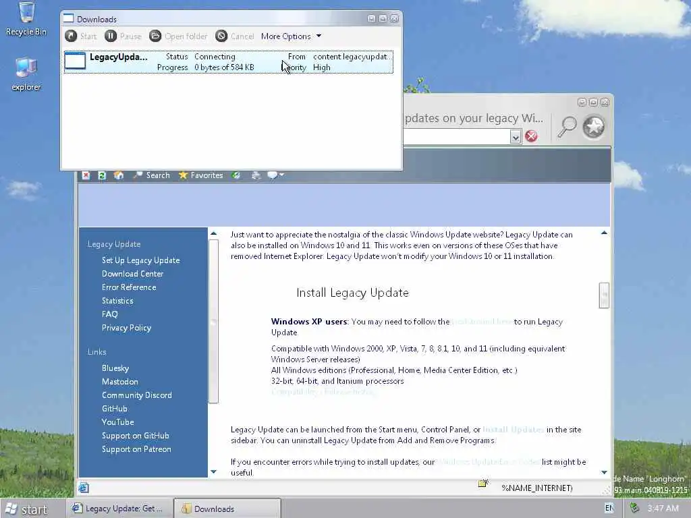The height and width of the screenshot is (518, 691).
Task: Click the Start button in Downloads toolbar
Action: [x=81, y=36]
